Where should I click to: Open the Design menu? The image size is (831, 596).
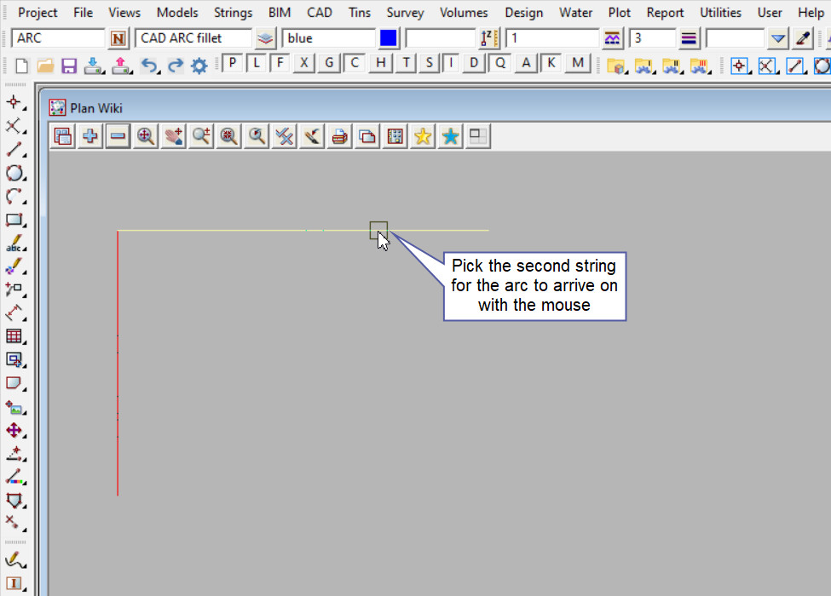tap(523, 13)
